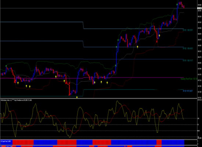Select the yellow arrow below the chart's lowest candle

(77, 97)
